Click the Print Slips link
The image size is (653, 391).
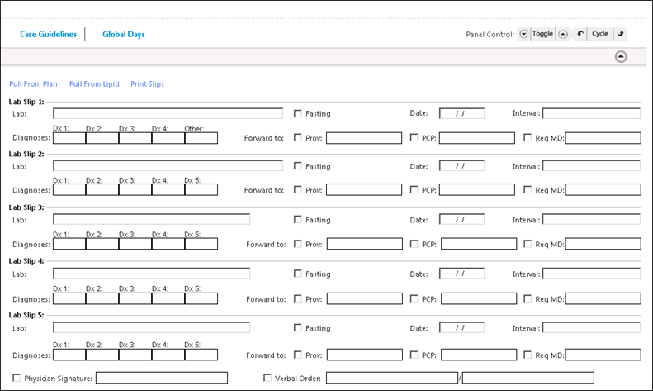(147, 84)
